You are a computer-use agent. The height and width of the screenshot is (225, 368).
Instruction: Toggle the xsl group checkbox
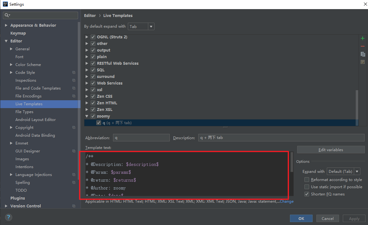[x=93, y=90]
